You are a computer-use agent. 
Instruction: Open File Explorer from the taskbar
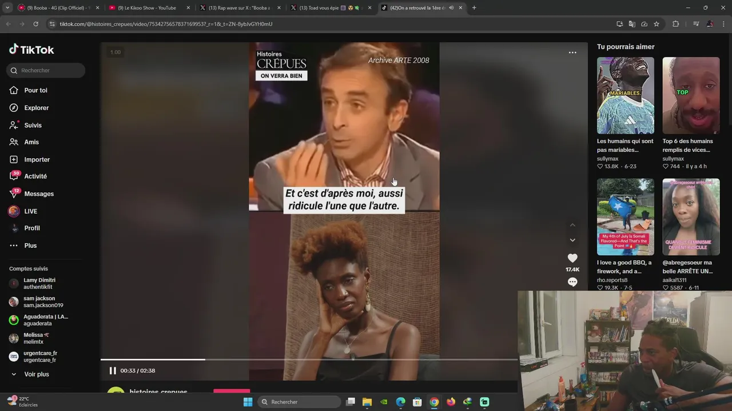pos(367,402)
